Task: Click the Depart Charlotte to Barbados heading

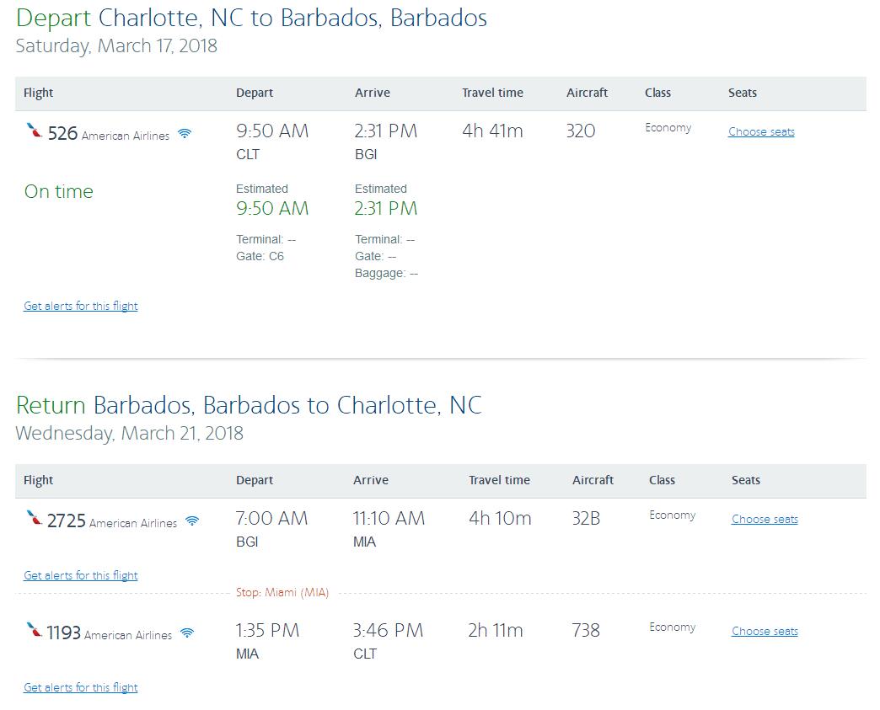Action: 251,18
